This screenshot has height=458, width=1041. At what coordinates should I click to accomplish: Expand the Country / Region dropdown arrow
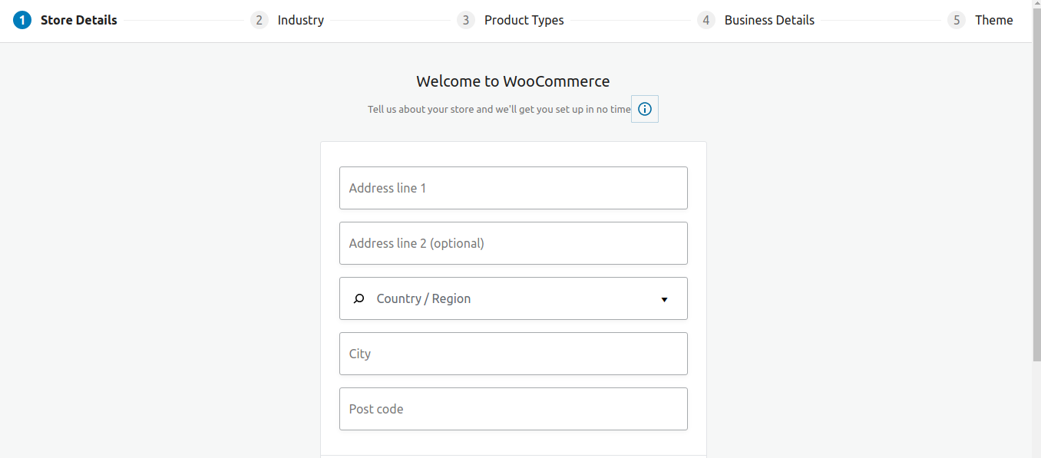[665, 299]
